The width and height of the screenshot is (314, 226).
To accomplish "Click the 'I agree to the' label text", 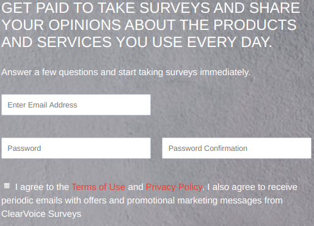I will coord(42,187).
